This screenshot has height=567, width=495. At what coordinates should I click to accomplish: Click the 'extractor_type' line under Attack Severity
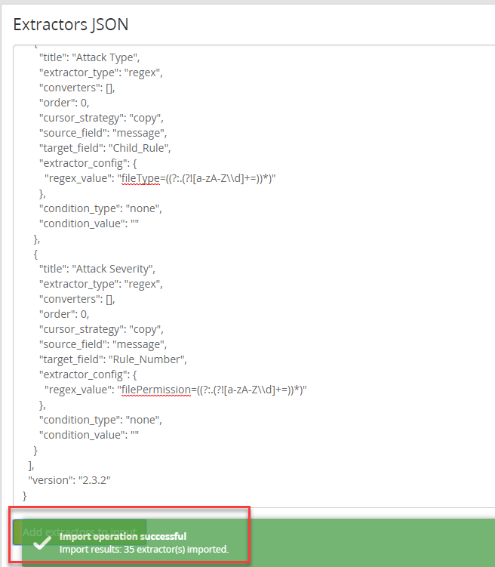[x=101, y=284]
